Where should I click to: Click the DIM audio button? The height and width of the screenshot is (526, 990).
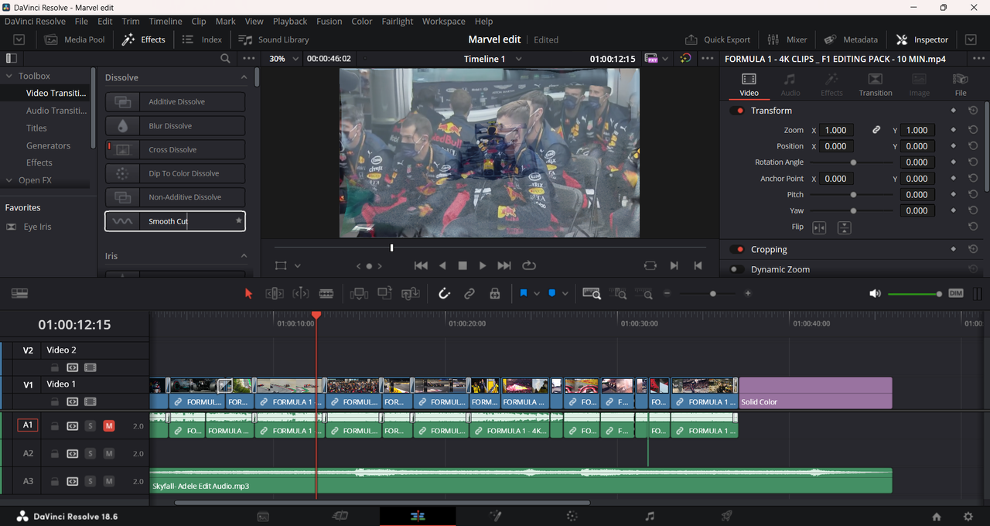click(956, 294)
